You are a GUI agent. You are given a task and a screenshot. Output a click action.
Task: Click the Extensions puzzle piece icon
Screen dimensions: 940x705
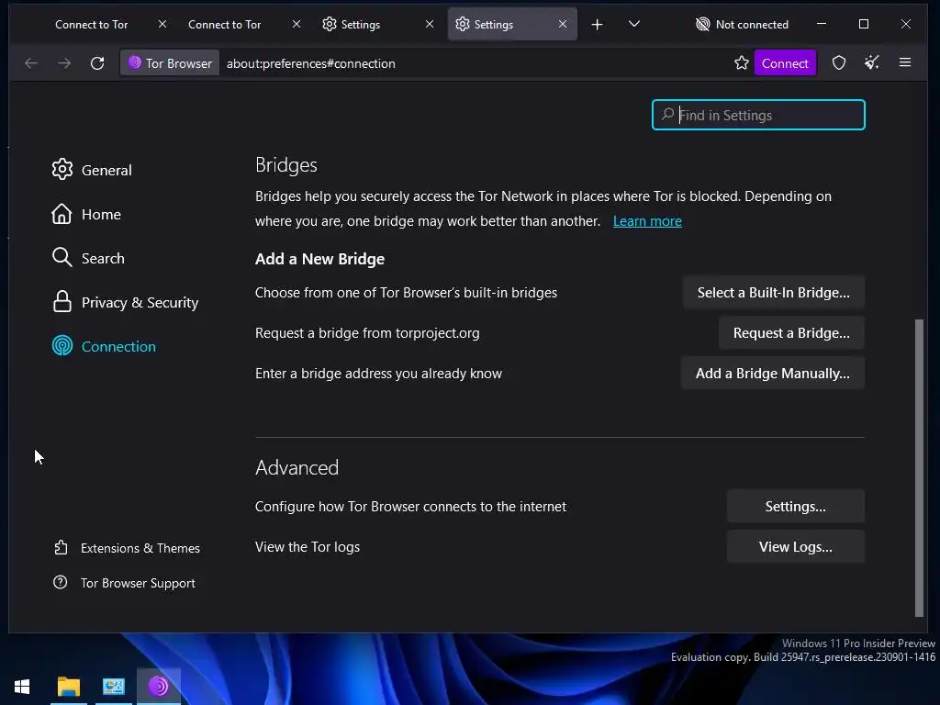(61, 547)
